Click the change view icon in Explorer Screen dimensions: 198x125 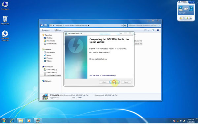(x=146, y=30)
